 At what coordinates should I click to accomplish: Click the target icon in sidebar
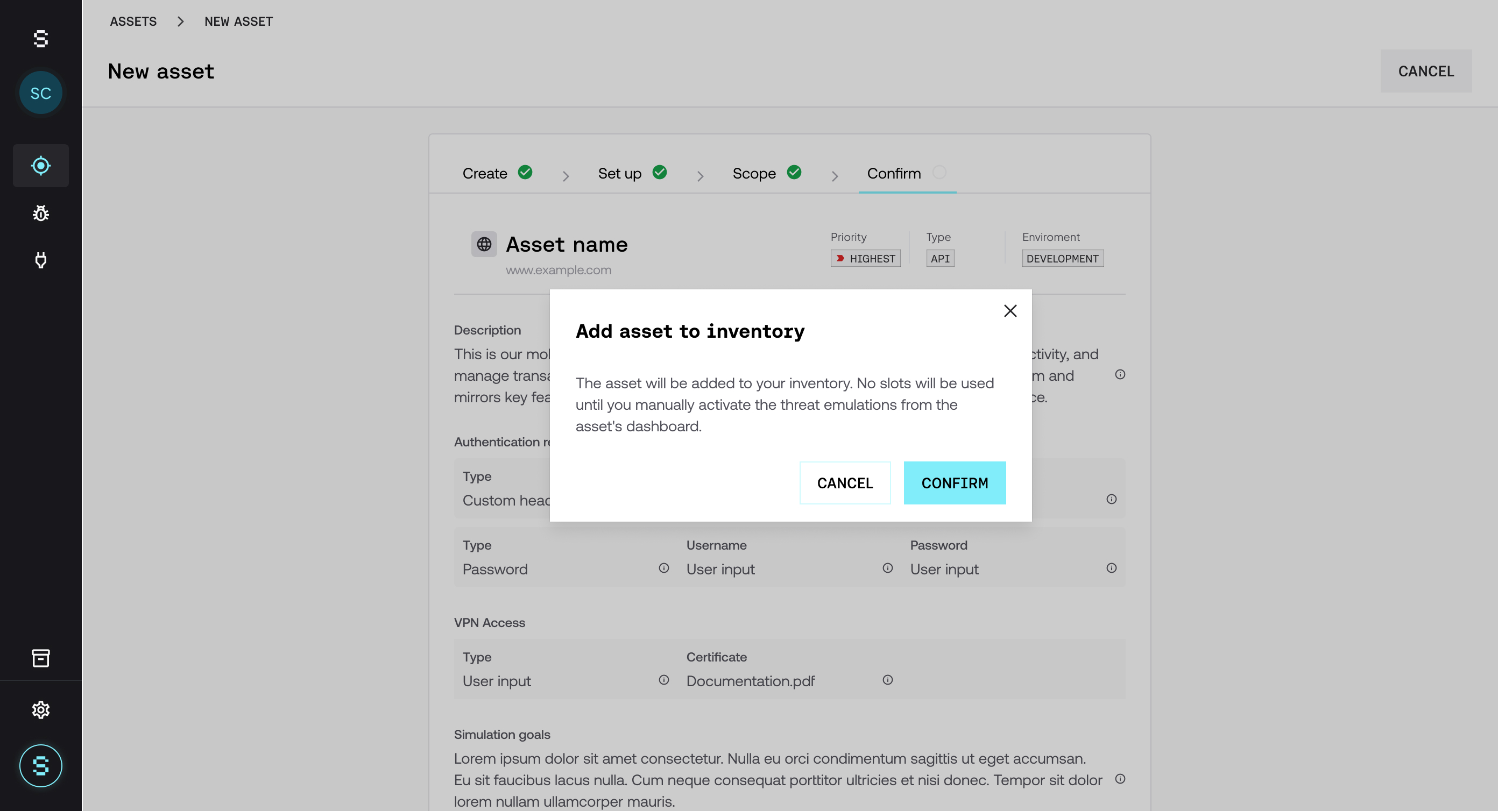[41, 166]
